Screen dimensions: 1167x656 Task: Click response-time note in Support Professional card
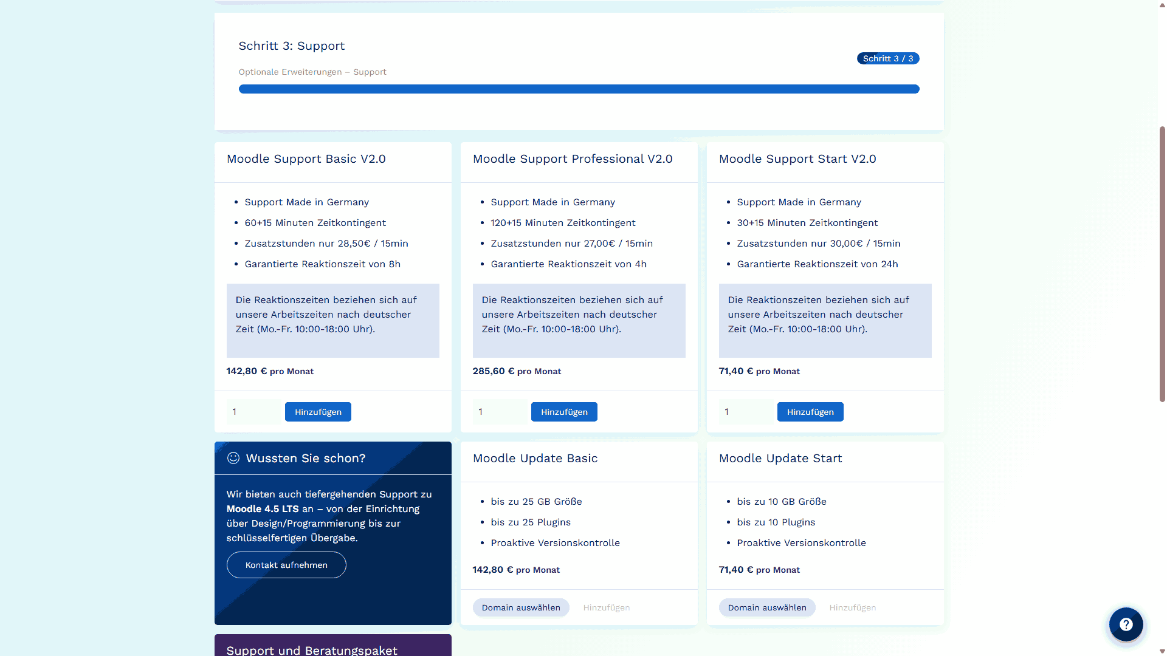pos(579,321)
